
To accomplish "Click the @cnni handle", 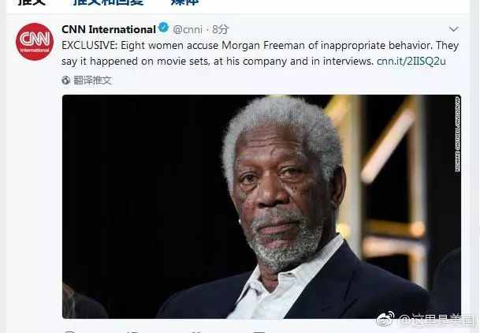I will coord(189,30).
